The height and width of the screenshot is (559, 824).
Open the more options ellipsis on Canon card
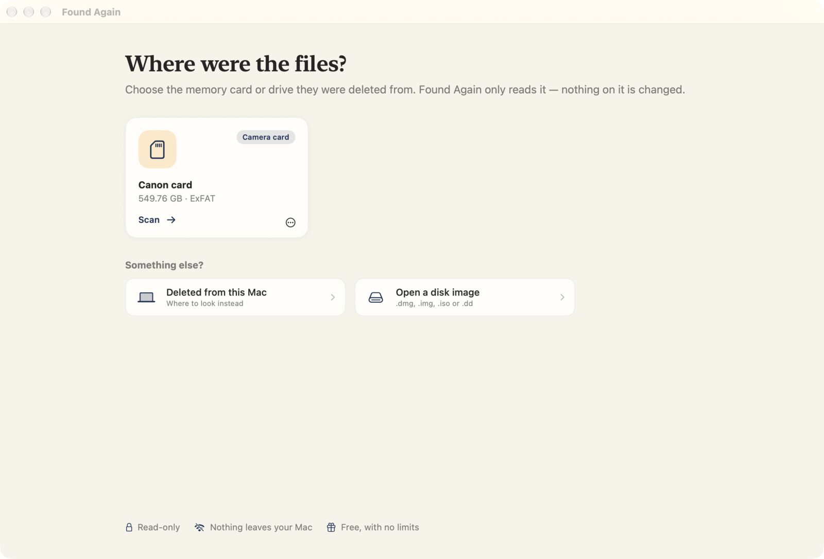pos(290,222)
